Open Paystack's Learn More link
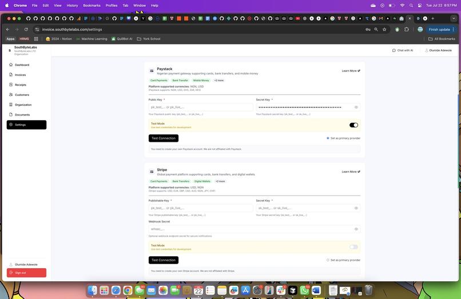 click(351, 71)
